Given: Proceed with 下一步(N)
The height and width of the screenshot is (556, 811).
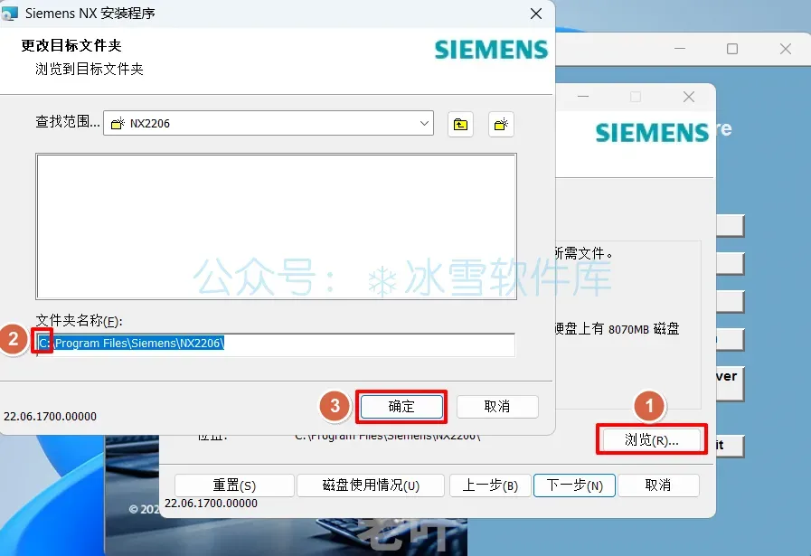Looking at the screenshot, I should 574,485.
